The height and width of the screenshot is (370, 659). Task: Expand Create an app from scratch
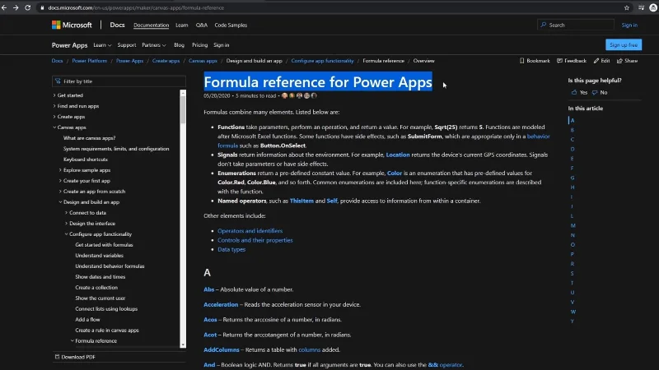coord(60,192)
